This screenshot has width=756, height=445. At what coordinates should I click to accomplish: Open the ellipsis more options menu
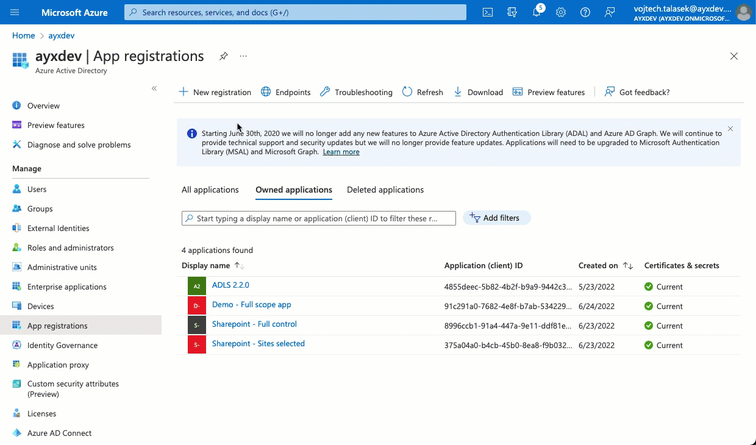[x=243, y=55]
